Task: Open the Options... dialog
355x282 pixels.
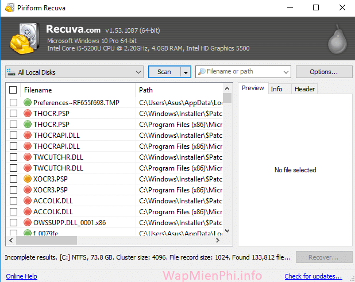Action: coord(324,72)
